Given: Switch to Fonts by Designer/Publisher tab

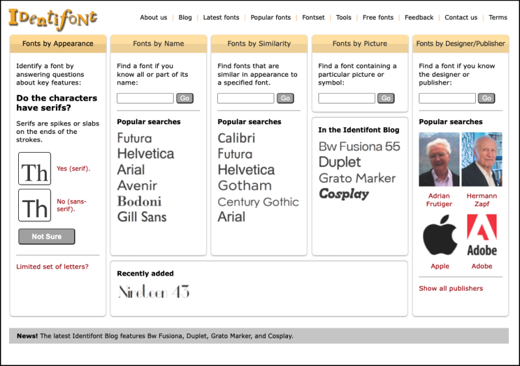Looking at the screenshot, I should pyautogui.click(x=461, y=44).
